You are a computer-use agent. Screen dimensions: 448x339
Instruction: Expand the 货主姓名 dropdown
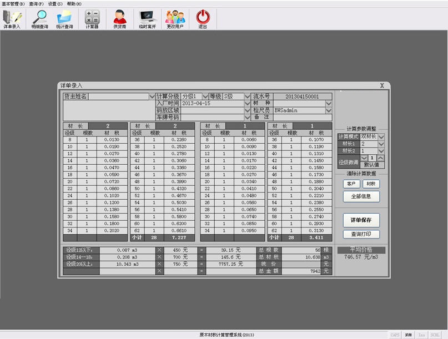[x=152, y=97]
